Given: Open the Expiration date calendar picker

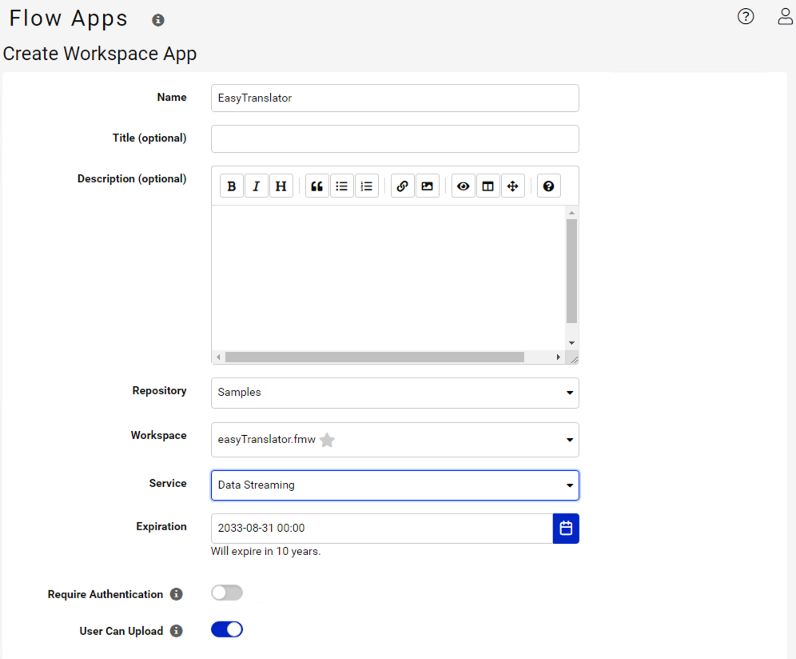Looking at the screenshot, I should click(x=566, y=528).
